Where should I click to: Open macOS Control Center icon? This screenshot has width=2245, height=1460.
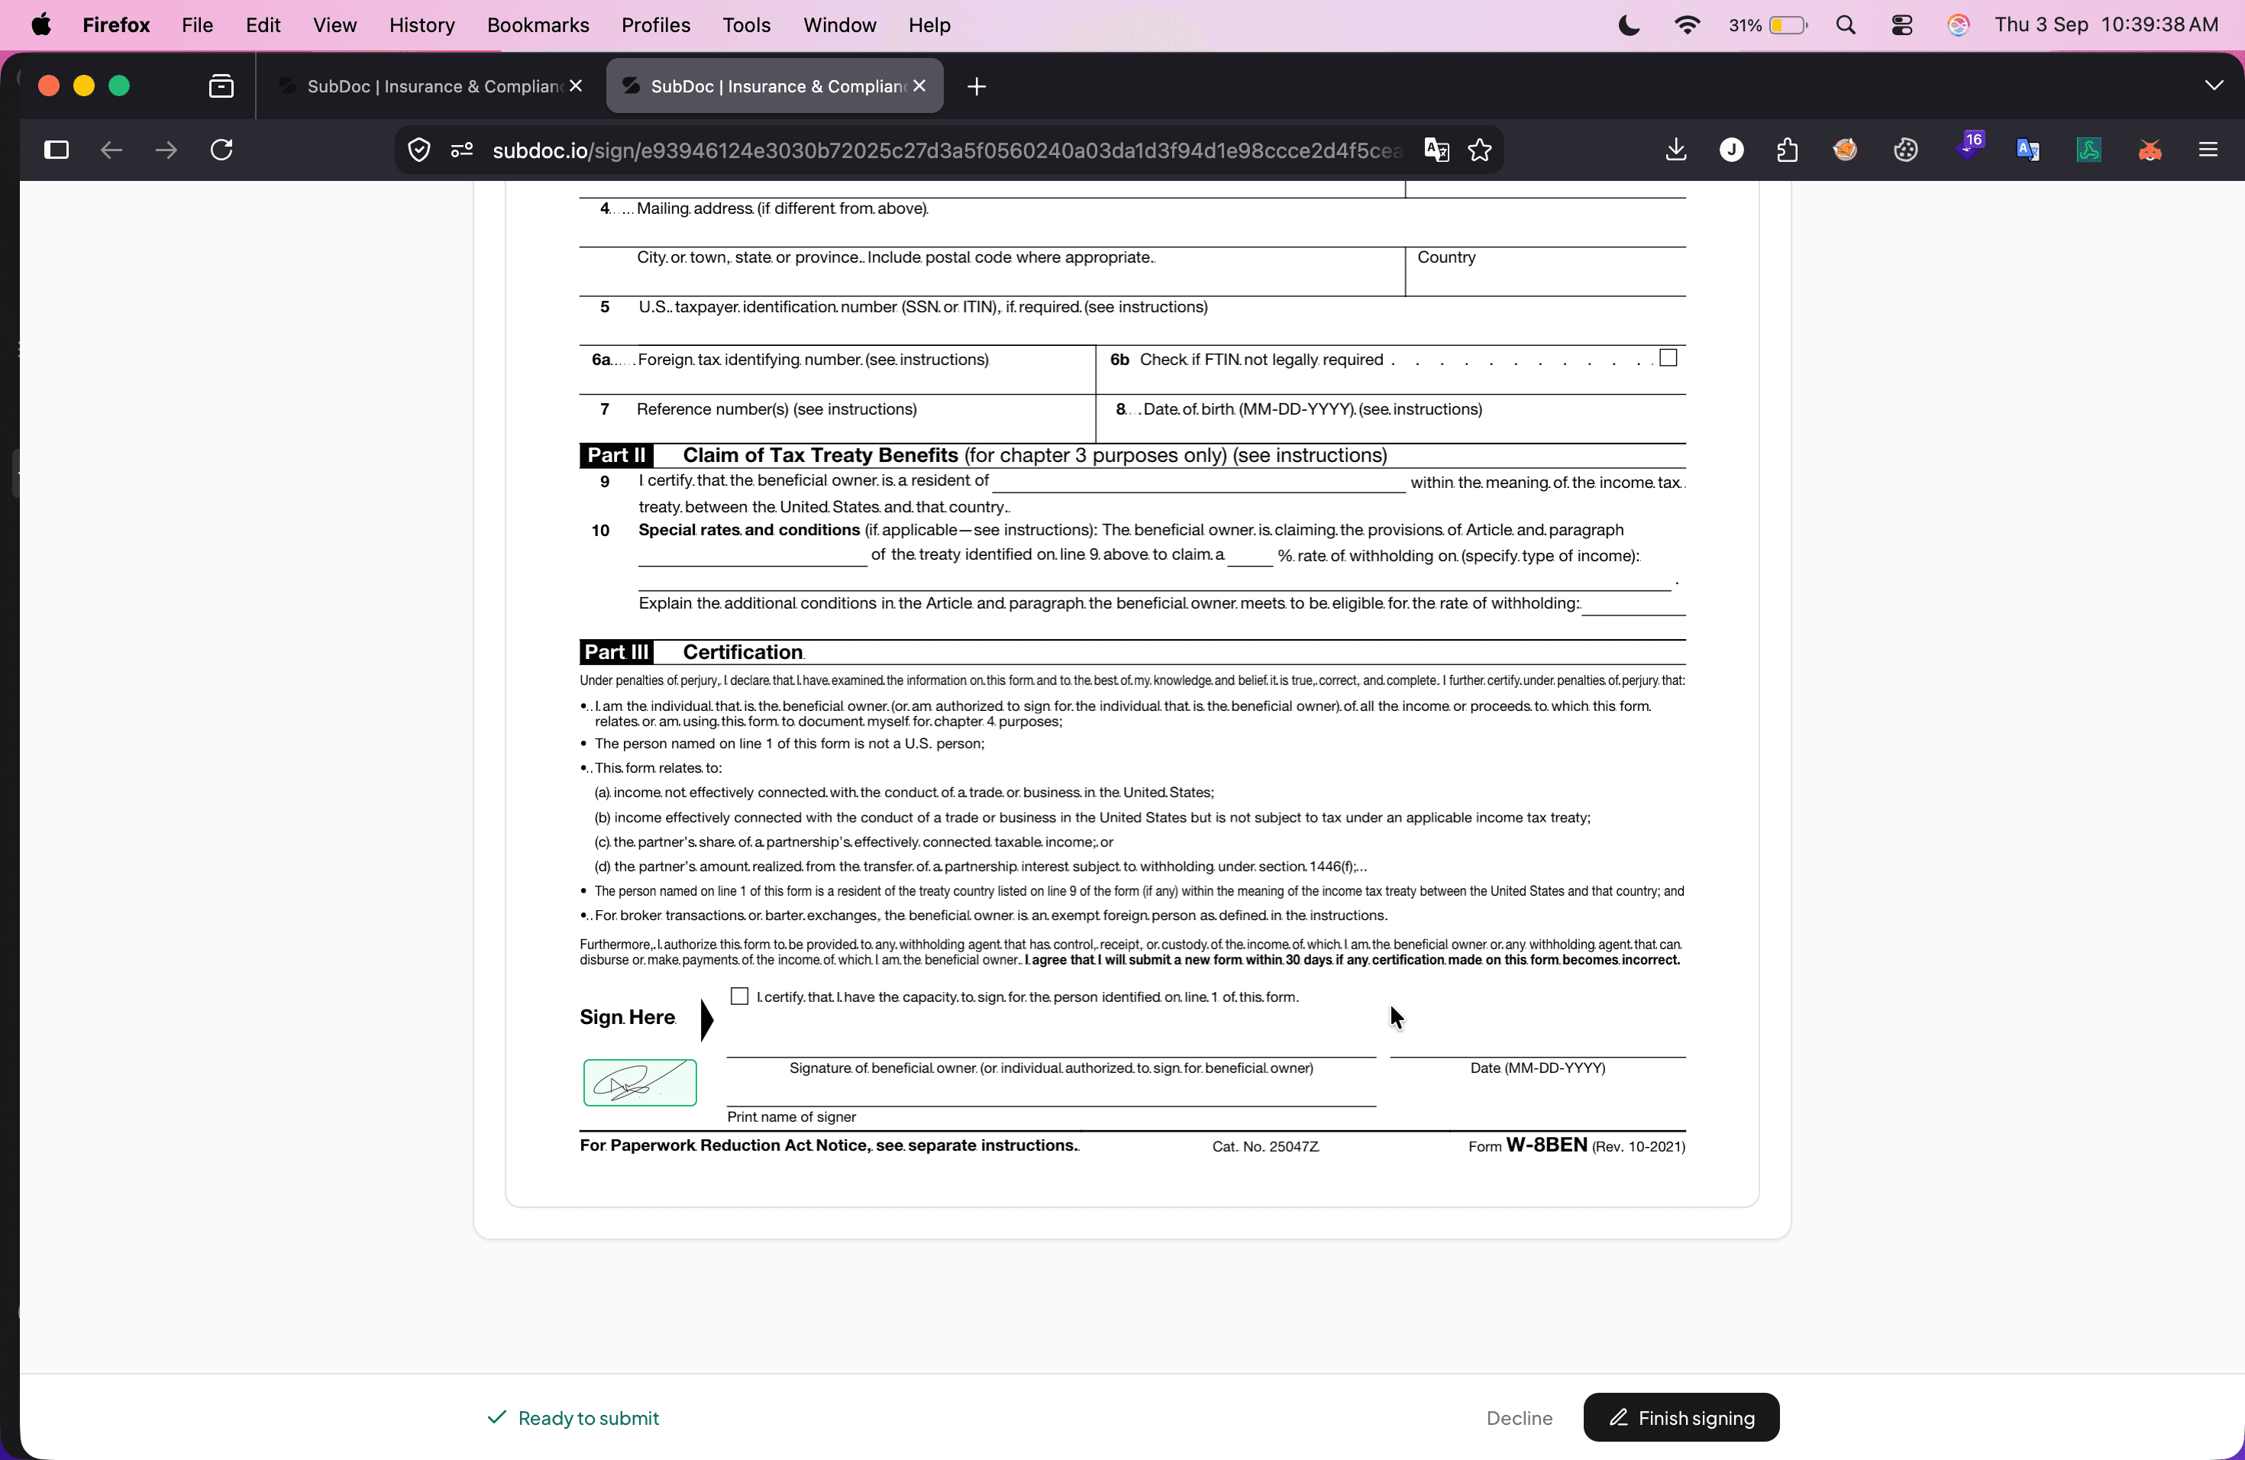(x=1901, y=25)
